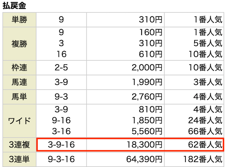Select the 3連複 row label
Viewport: 226px width, 167px height.
(19, 145)
